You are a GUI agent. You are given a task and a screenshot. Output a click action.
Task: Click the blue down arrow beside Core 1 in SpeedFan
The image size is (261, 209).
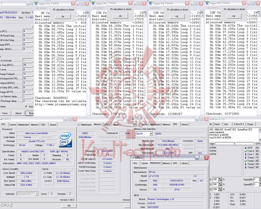coord(246,154)
